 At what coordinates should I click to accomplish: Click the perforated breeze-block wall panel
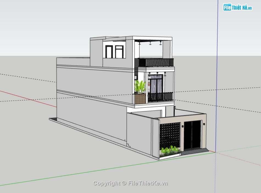[x=170, y=136]
